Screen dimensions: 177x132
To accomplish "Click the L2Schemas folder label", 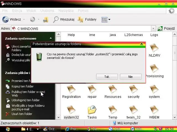I will tap(134, 35).
